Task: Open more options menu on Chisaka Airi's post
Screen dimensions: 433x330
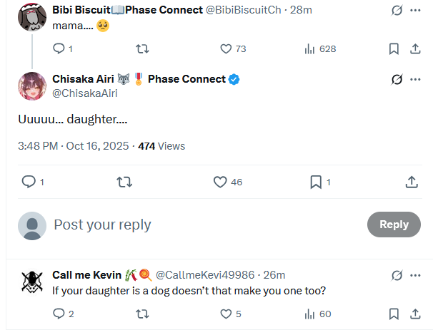Action: click(x=415, y=79)
